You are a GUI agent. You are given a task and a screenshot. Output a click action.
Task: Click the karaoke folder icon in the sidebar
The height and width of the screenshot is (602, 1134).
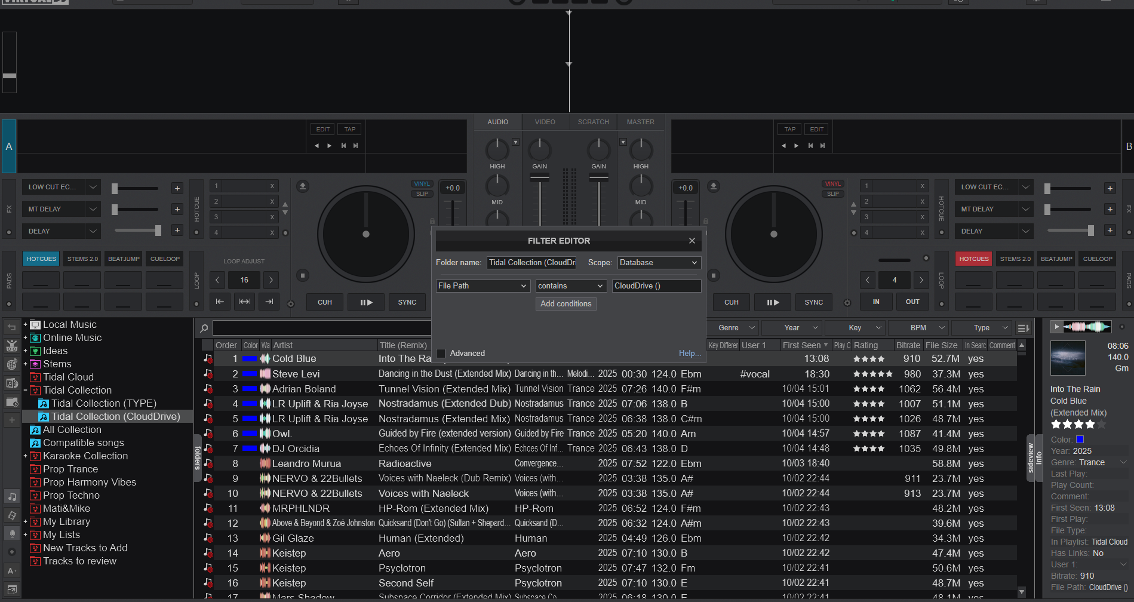[35, 456]
